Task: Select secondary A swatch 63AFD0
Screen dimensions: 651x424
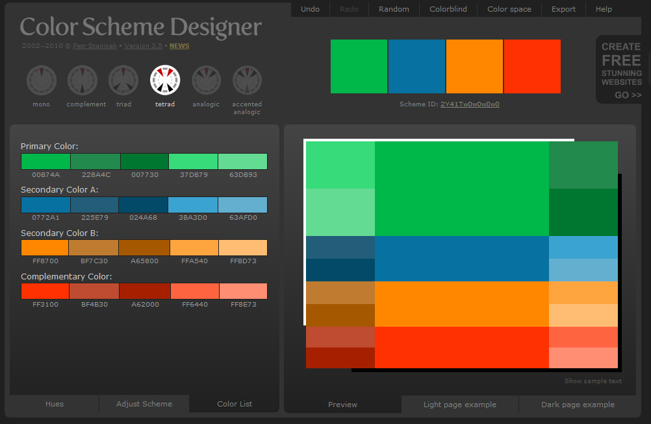Action: 243,205
